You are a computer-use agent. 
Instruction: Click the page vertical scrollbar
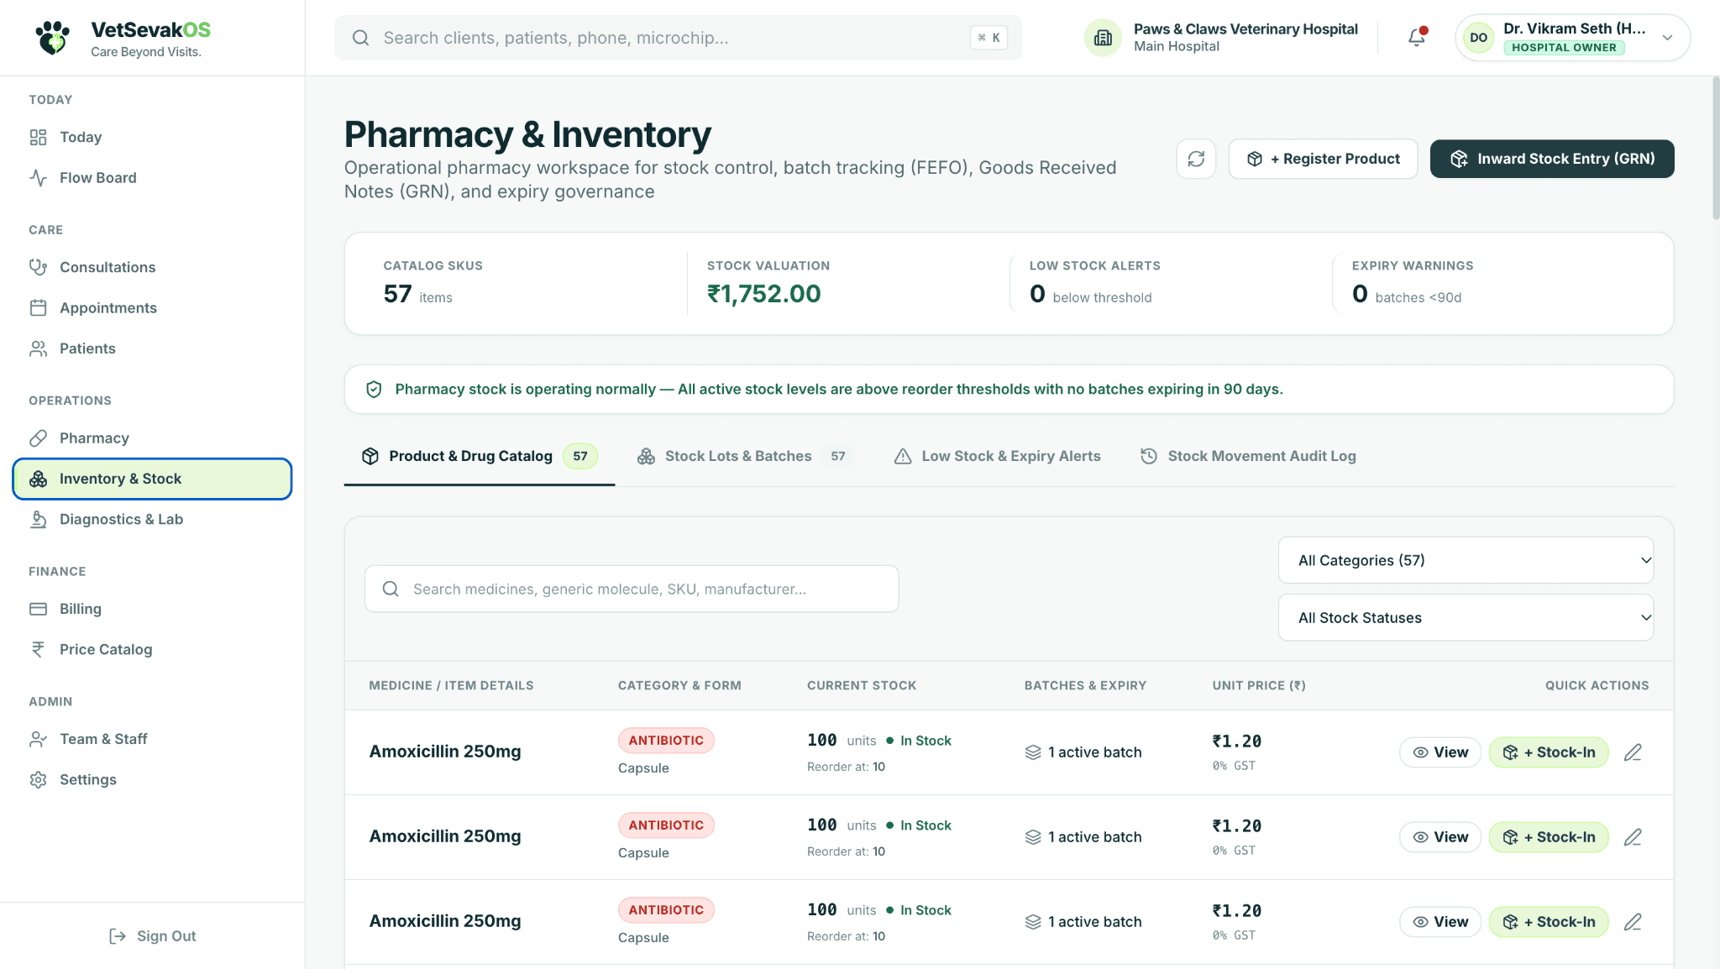click(1715, 148)
